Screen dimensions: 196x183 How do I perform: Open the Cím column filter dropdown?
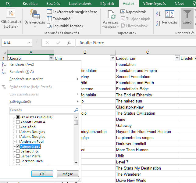coord(112,58)
